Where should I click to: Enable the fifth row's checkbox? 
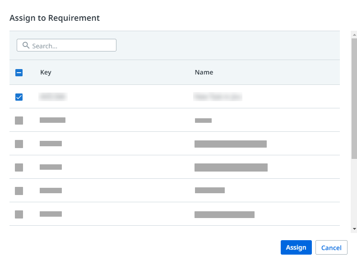19,191
